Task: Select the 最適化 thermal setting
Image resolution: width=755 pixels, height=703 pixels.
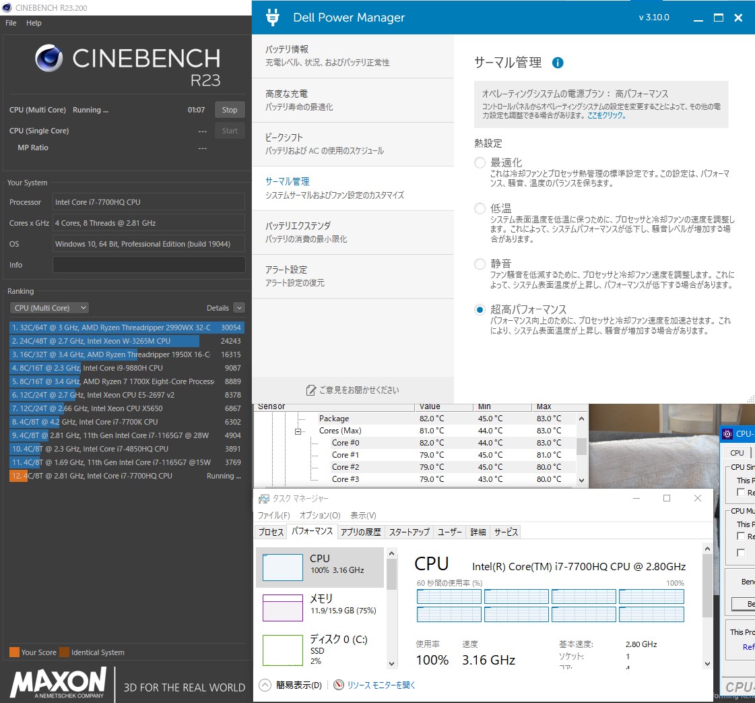Action: (480, 162)
